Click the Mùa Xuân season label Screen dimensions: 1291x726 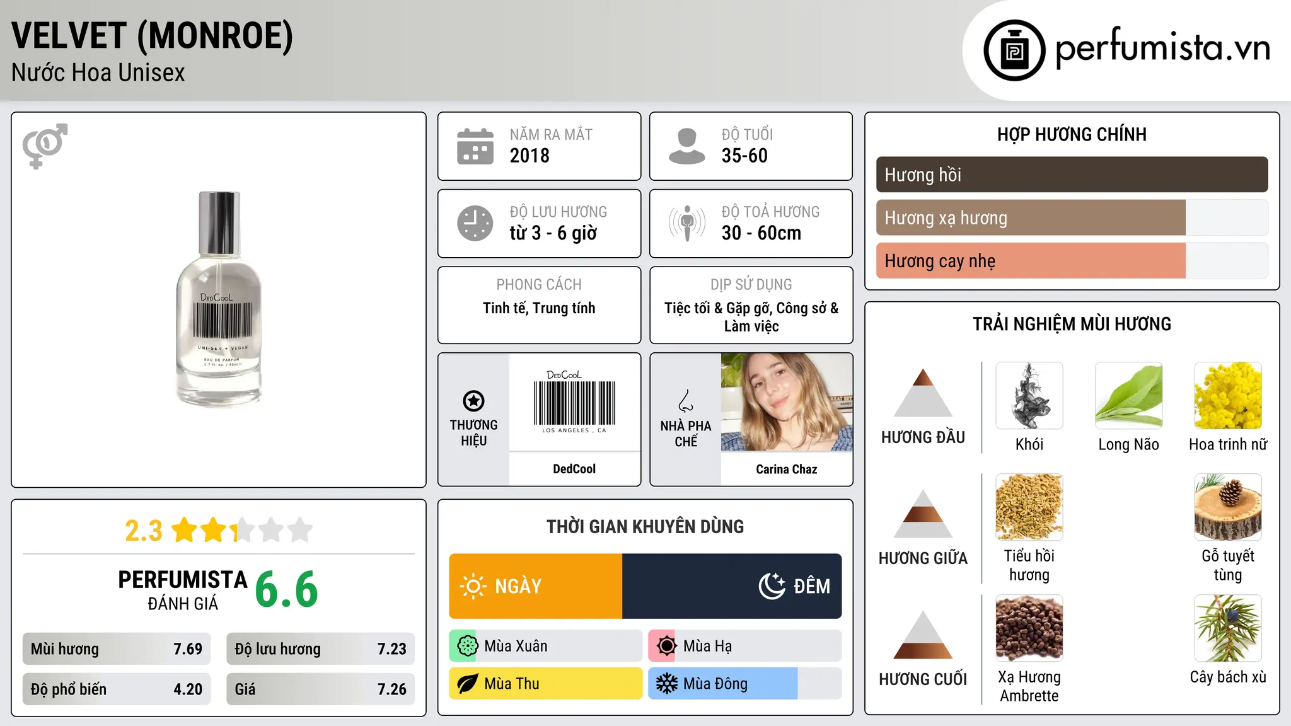516,646
